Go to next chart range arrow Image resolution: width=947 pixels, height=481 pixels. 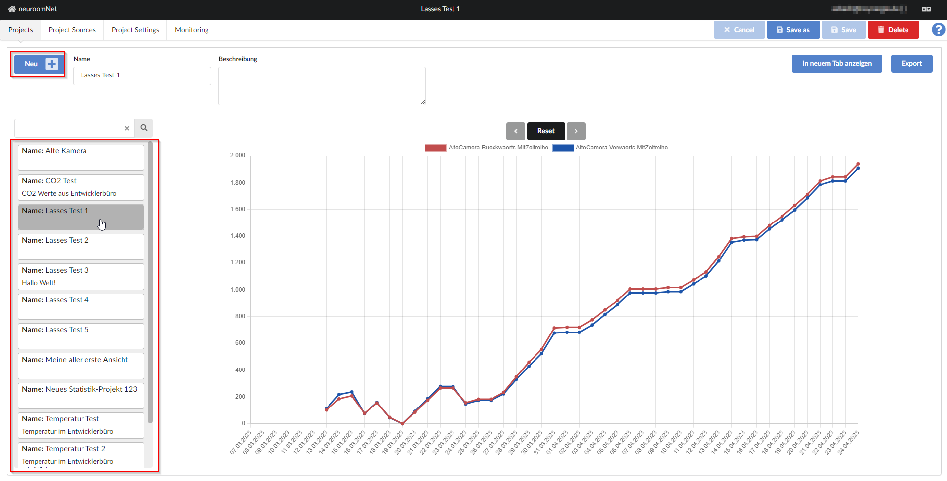pos(576,131)
